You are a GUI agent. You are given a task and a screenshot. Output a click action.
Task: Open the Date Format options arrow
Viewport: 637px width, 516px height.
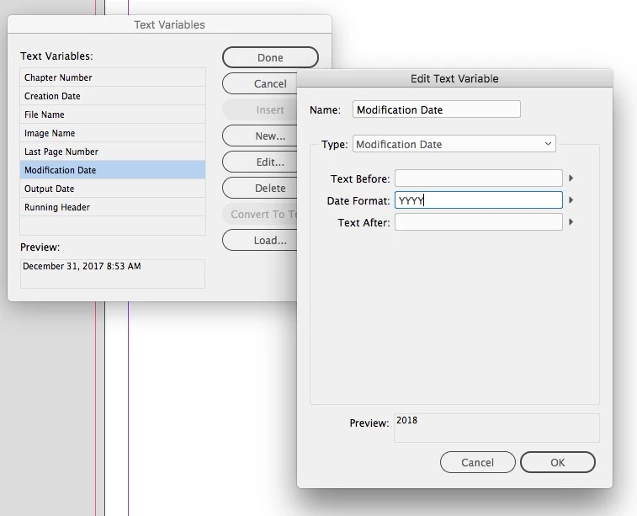571,199
